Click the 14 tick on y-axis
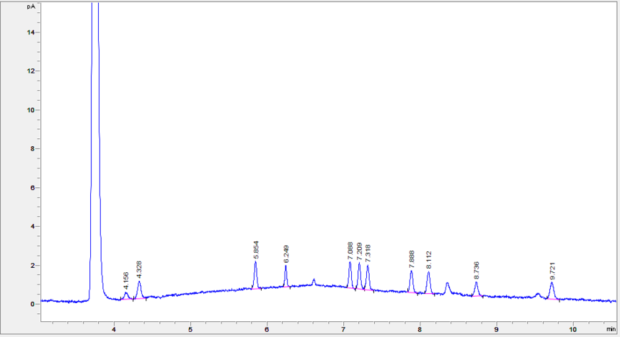Viewport: 620px width, 337px height. tap(31, 32)
